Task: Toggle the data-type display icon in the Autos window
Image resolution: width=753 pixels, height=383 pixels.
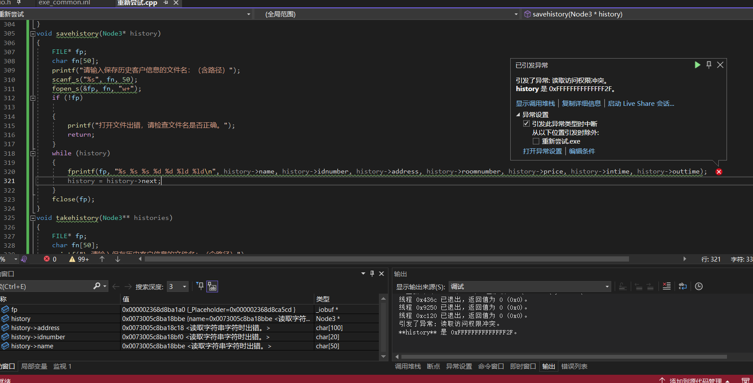Action: pyautogui.click(x=212, y=286)
